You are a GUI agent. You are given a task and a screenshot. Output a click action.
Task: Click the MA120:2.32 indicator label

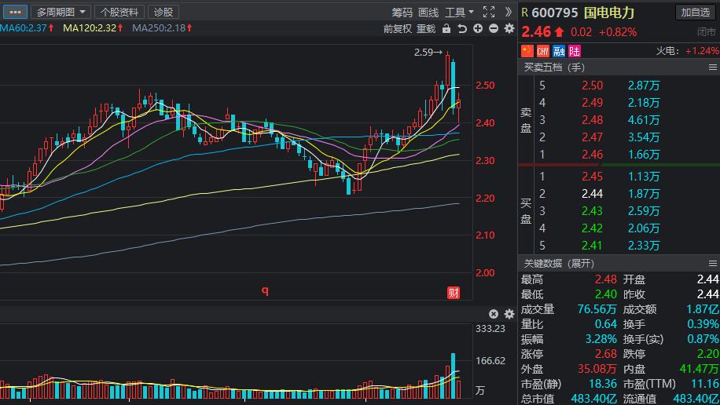pos(93,28)
